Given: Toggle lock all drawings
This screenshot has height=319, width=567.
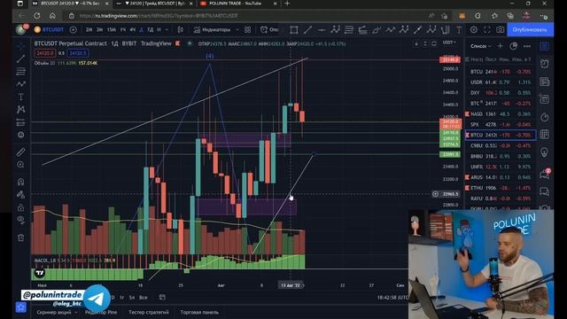Looking at the screenshot, I should click(x=21, y=207).
